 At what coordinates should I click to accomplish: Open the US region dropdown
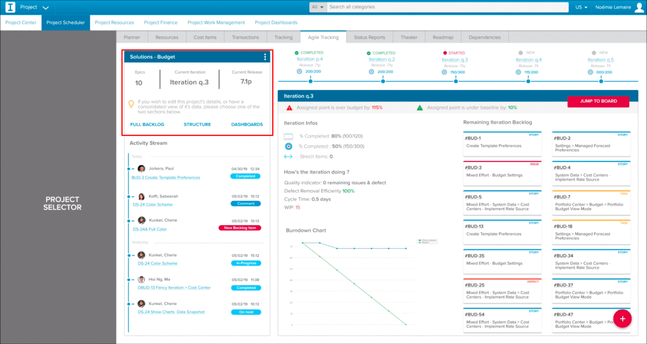point(580,7)
